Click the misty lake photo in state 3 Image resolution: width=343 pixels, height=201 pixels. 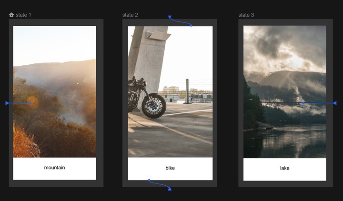[285, 92]
